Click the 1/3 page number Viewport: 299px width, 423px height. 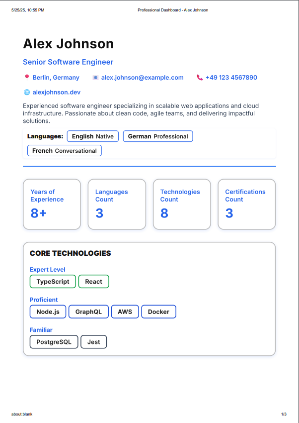pos(284,414)
